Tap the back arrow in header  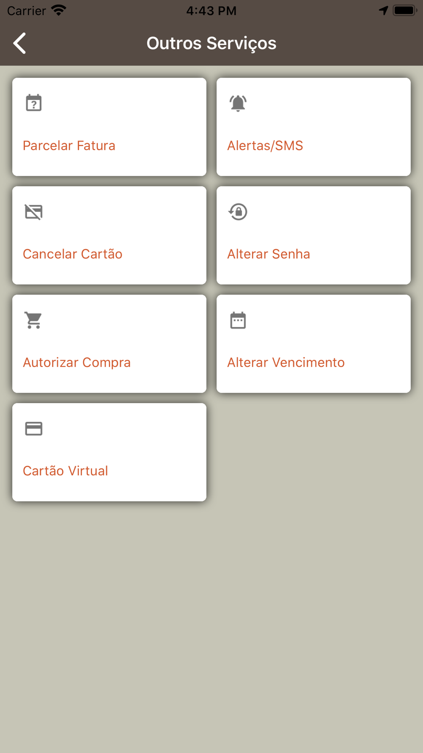(x=20, y=43)
